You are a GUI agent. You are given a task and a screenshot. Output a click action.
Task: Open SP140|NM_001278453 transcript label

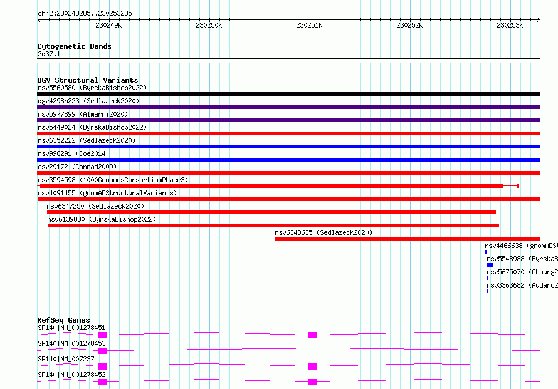coord(71,343)
